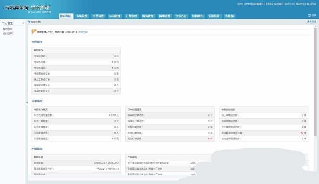The width and height of the screenshot is (319, 184).
Task: Click the home icon beside 当前位置
Action: coord(29,22)
